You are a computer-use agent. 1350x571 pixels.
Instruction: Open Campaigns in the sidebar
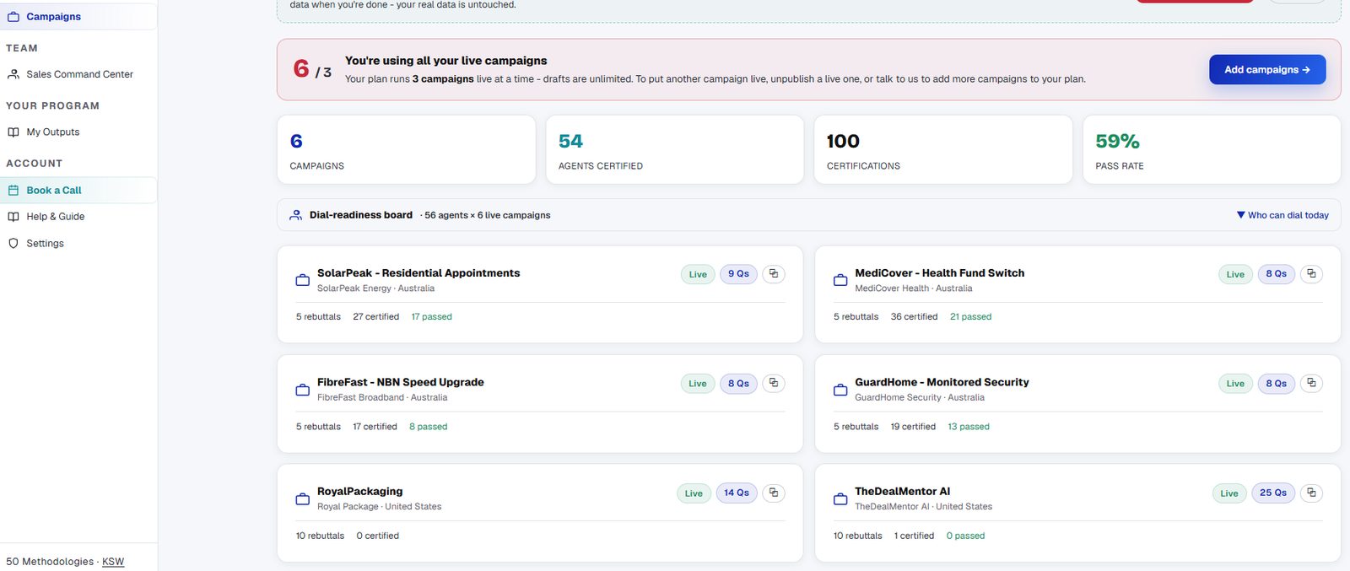point(78,17)
